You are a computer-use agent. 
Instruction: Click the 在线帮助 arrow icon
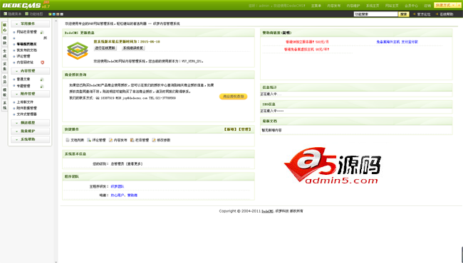[x=437, y=14]
